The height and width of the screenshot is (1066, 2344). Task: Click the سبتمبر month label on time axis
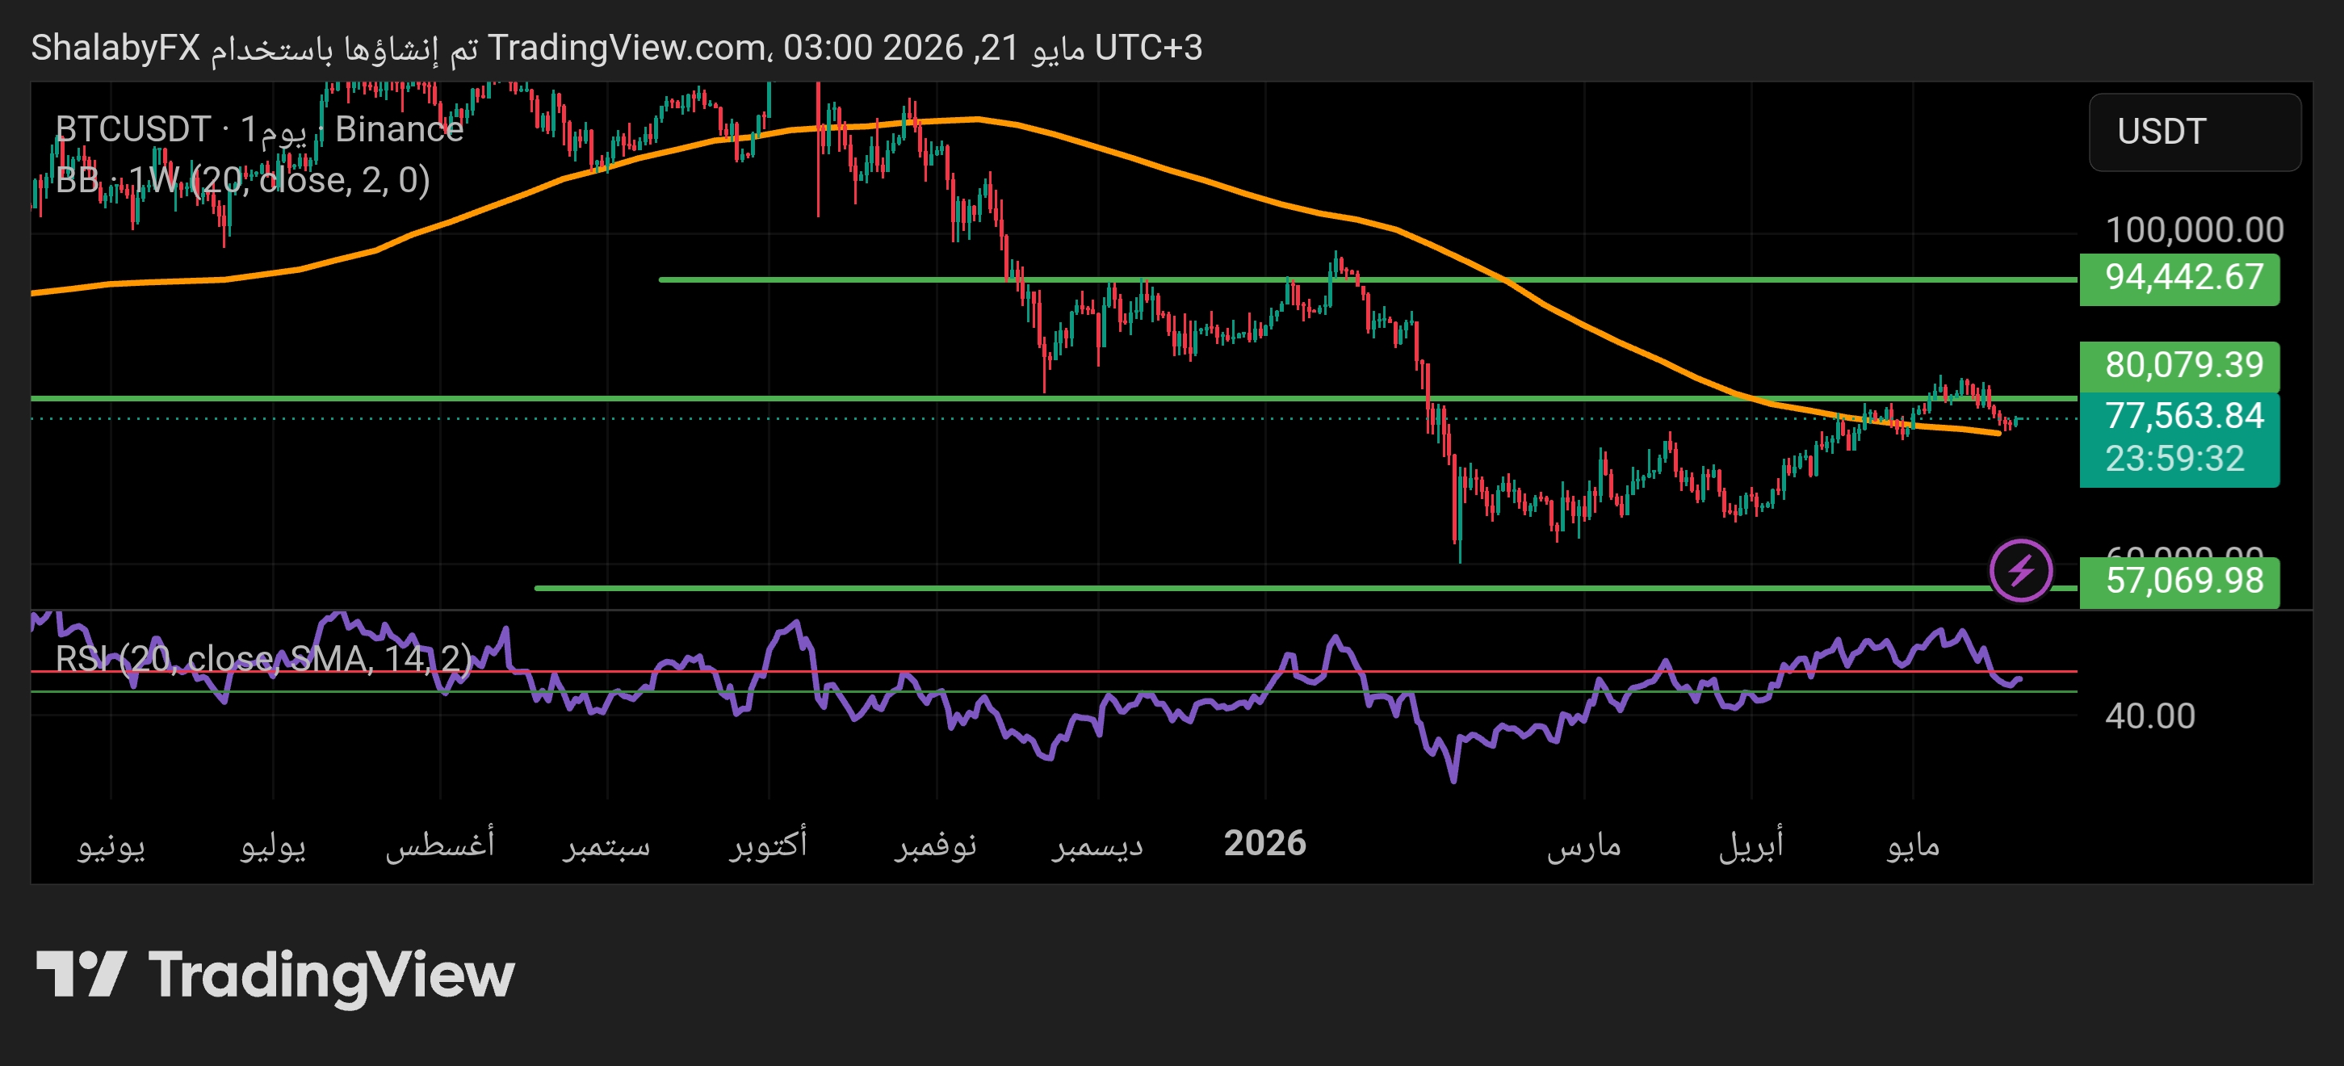(x=606, y=846)
